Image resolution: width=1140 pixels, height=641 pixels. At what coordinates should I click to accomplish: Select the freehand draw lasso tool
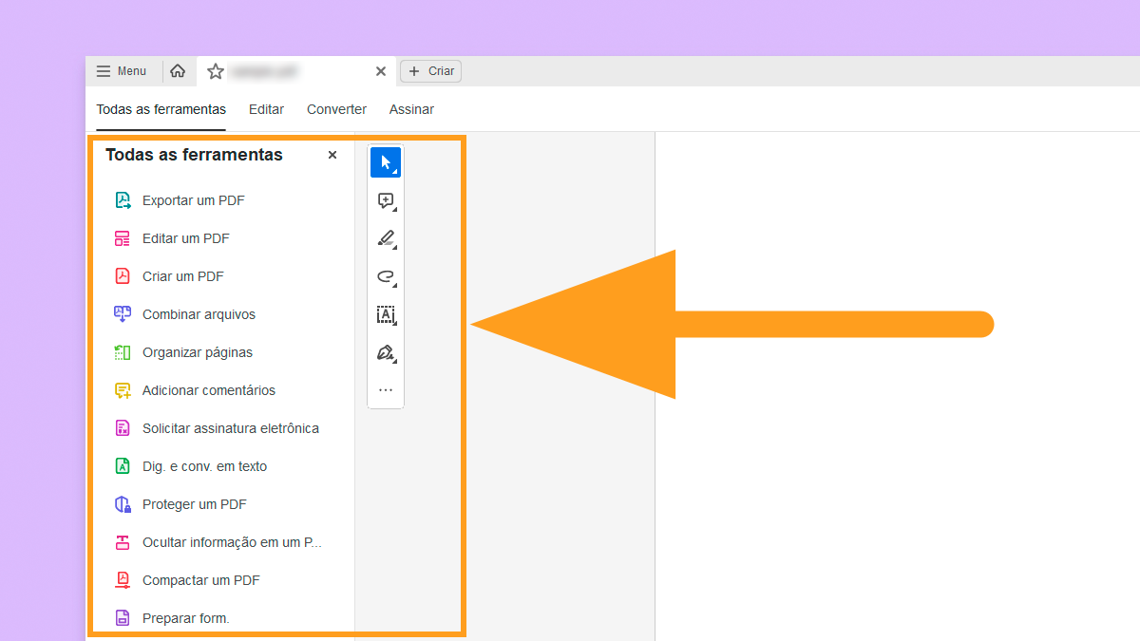click(x=386, y=276)
